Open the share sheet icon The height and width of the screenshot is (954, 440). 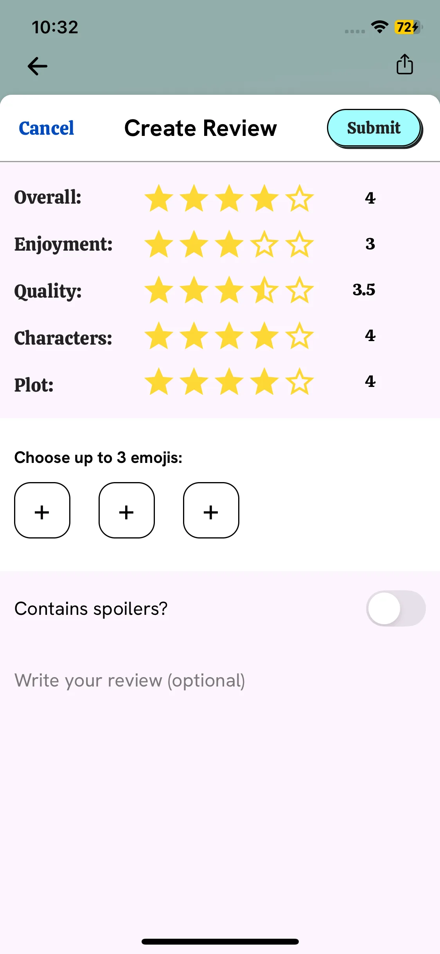404,64
